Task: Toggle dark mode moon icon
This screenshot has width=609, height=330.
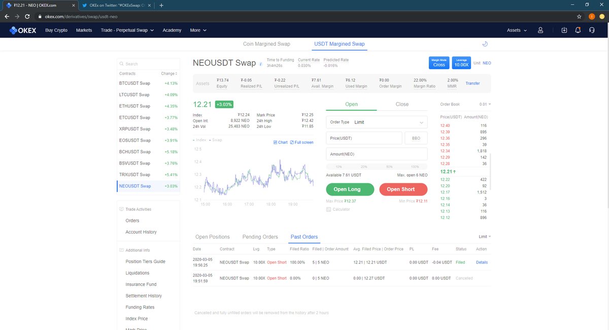Action: (x=485, y=44)
